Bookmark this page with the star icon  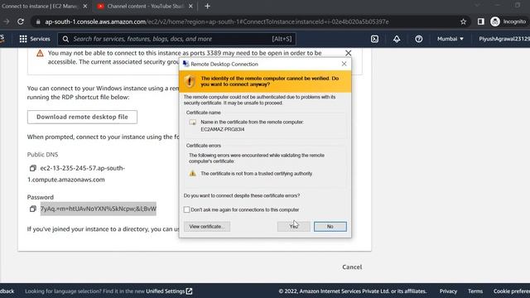pyautogui.click(x=463, y=22)
